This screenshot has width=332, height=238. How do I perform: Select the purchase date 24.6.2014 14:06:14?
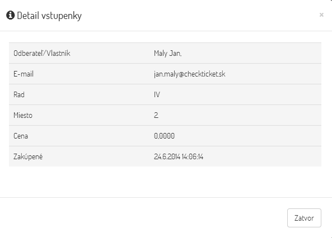click(x=179, y=156)
